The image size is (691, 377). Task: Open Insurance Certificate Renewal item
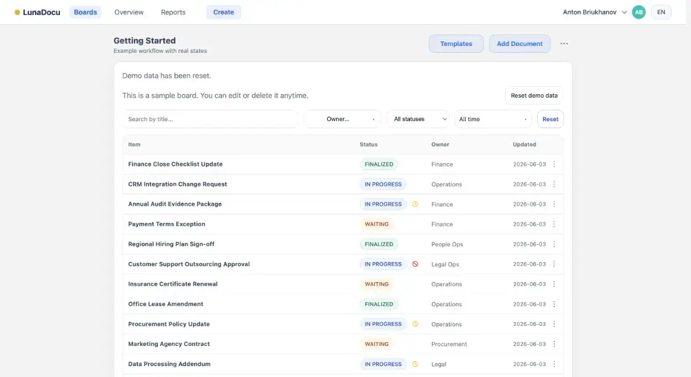173,284
